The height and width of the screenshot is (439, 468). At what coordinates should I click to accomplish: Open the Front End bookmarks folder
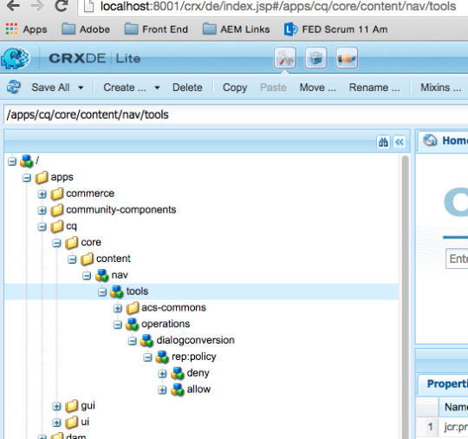(156, 29)
